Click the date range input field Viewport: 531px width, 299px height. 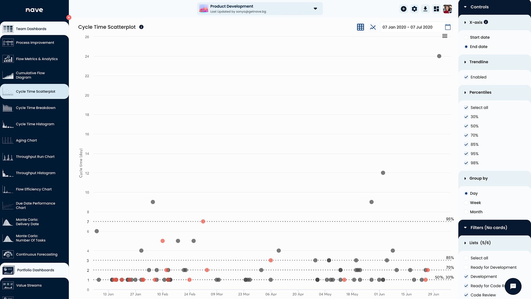[407, 27]
